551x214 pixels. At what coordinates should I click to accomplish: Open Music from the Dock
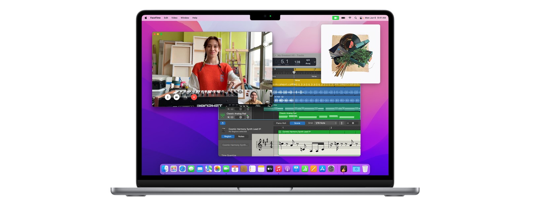point(279,169)
